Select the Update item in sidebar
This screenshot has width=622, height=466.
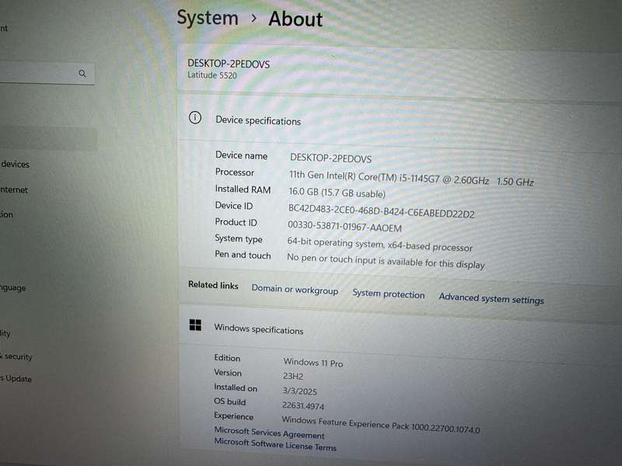(16, 379)
